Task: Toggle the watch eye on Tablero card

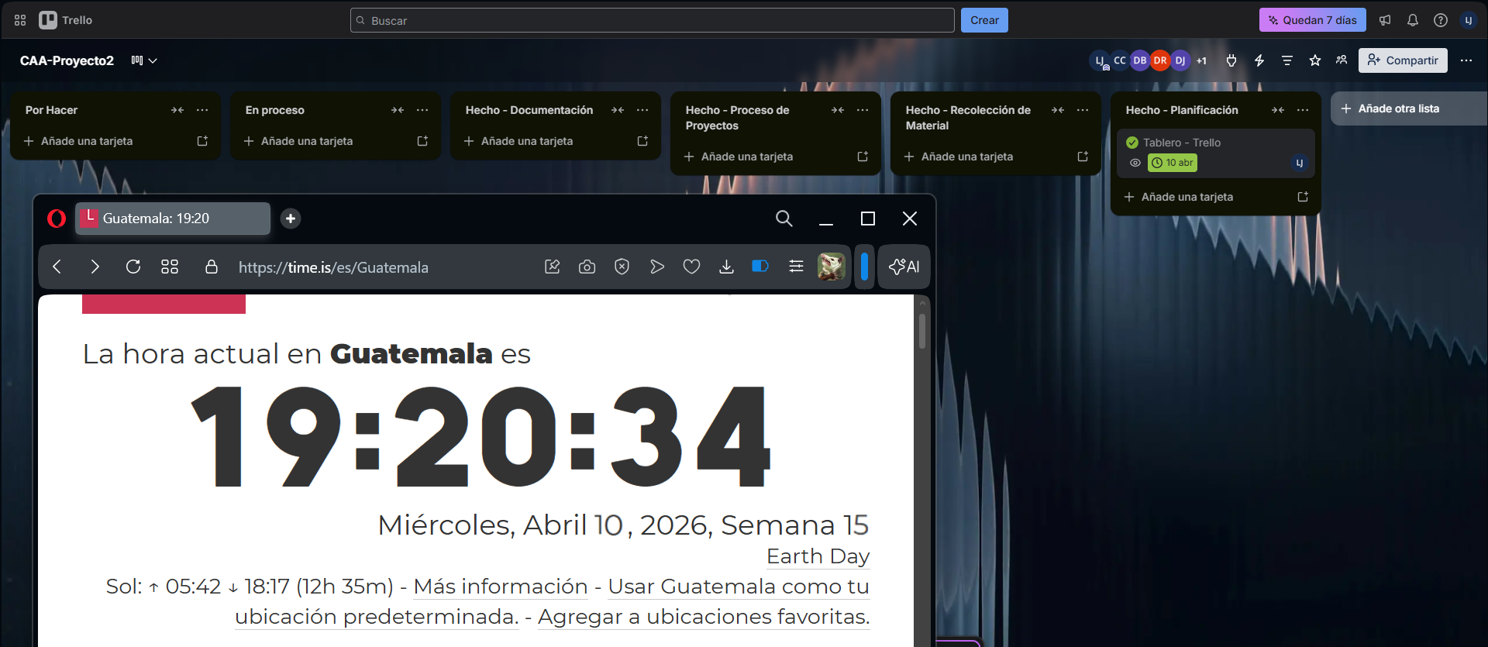Action: [x=1135, y=163]
